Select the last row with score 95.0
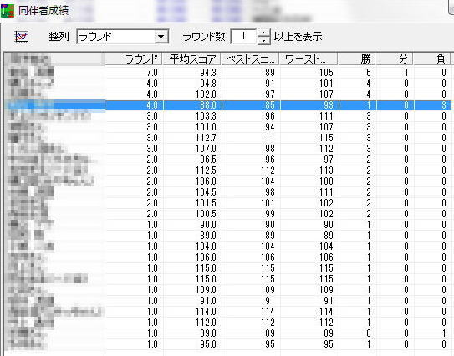The height and width of the screenshot is (356, 454). pos(228,344)
